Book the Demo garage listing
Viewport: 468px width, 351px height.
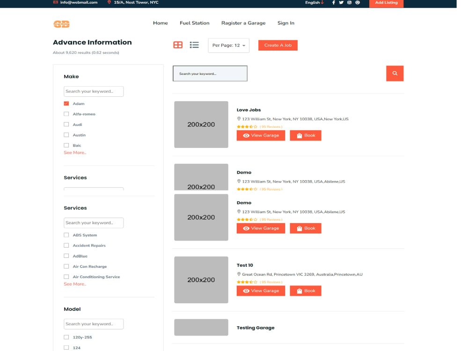click(306, 228)
